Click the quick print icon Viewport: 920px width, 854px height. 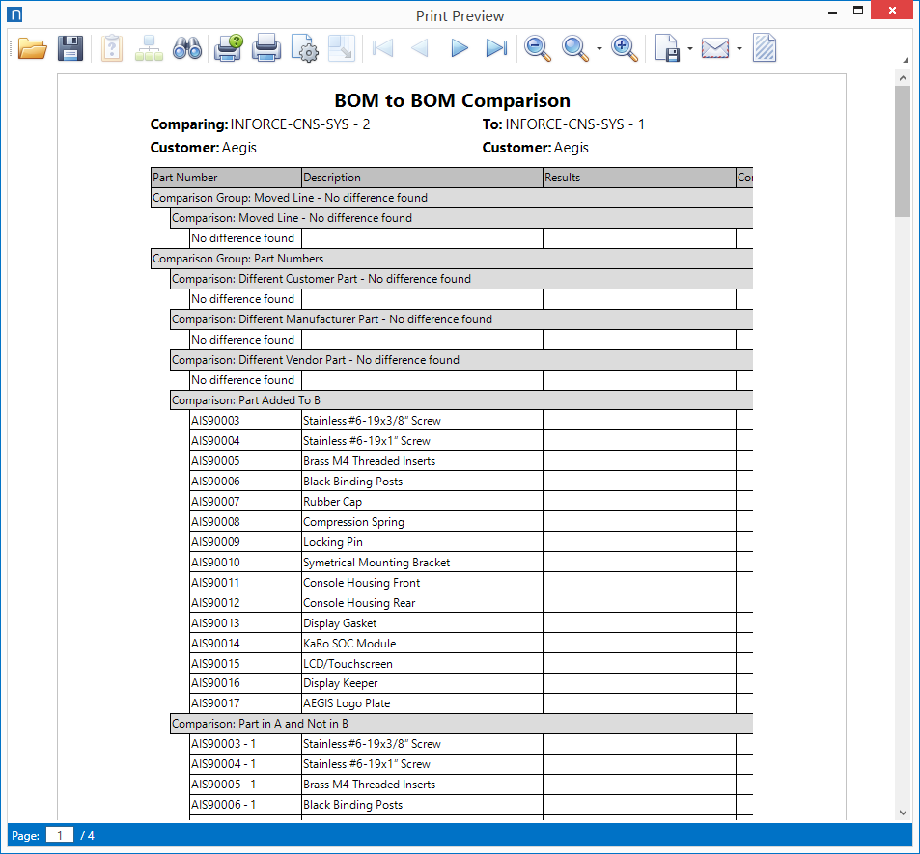click(265, 48)
